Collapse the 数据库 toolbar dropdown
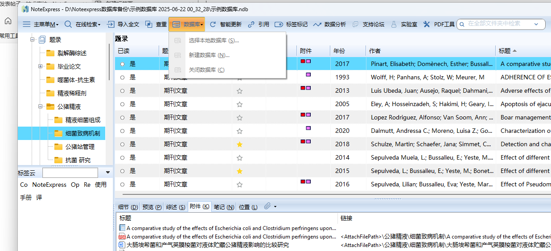This screenshot has width=551, height=251. click(187, 25)
